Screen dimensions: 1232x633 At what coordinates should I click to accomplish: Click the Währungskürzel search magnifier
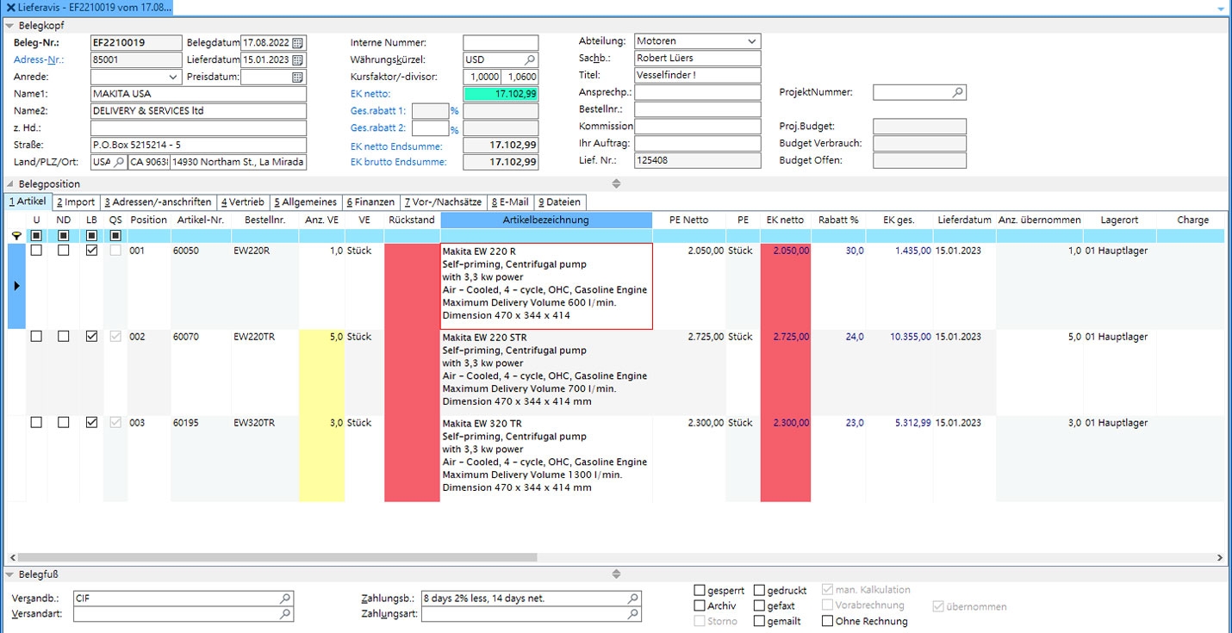530,60
